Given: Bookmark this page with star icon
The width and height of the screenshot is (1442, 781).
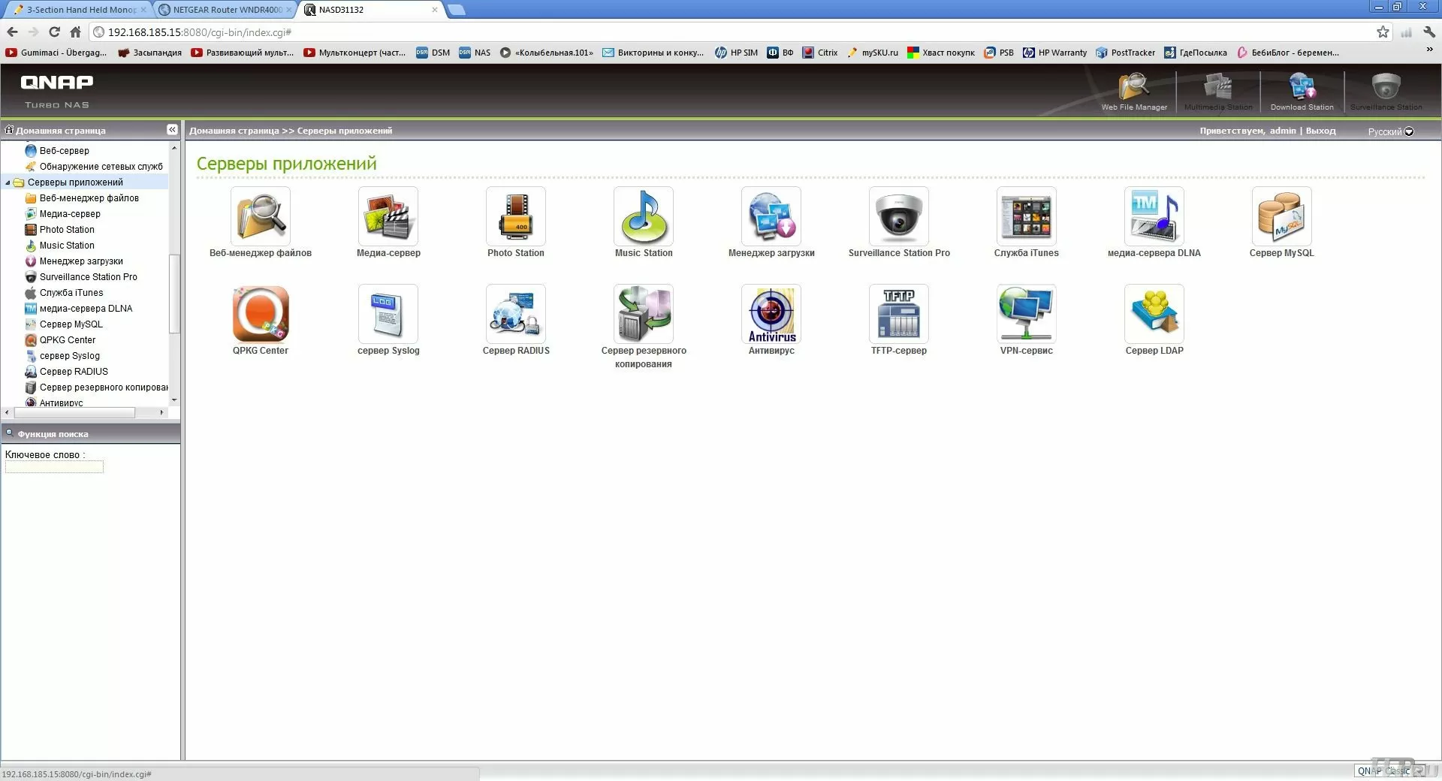Looking at the screenshot, I should click(x=1383, y=32).
